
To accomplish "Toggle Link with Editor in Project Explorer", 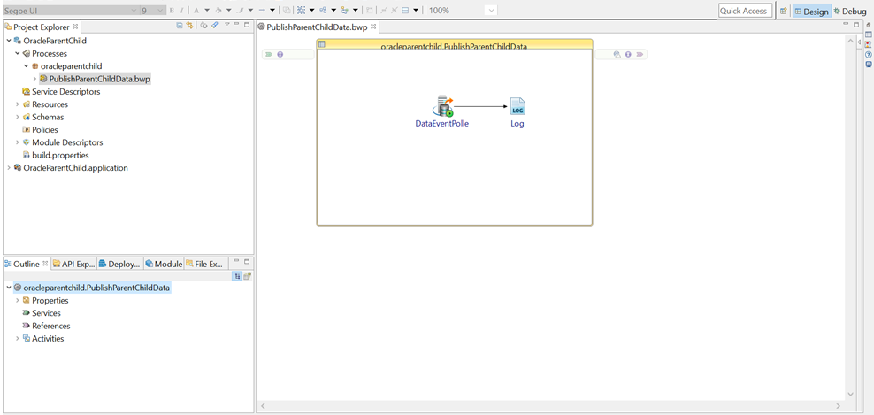I will (x=189, y=26).
